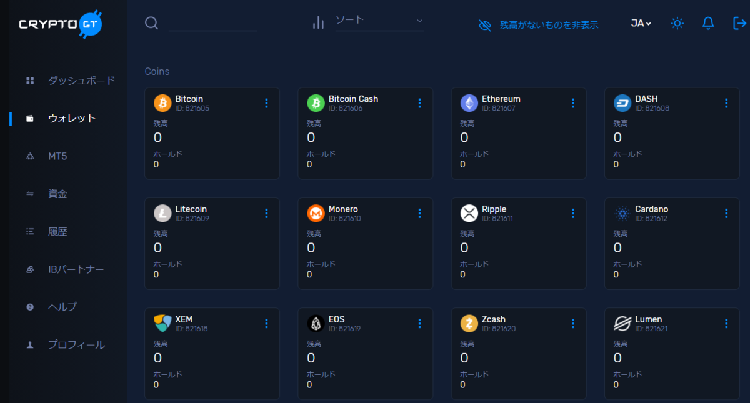Open the ソート sort dropdown
Image resolution: width=750 pixels, height=403 pixels.
coord(379,21)
